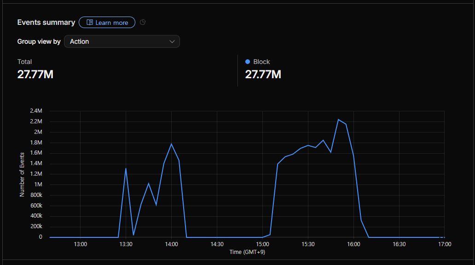
Task: Click the Block 27.77M count value
Action: click(x=263, y=75)
